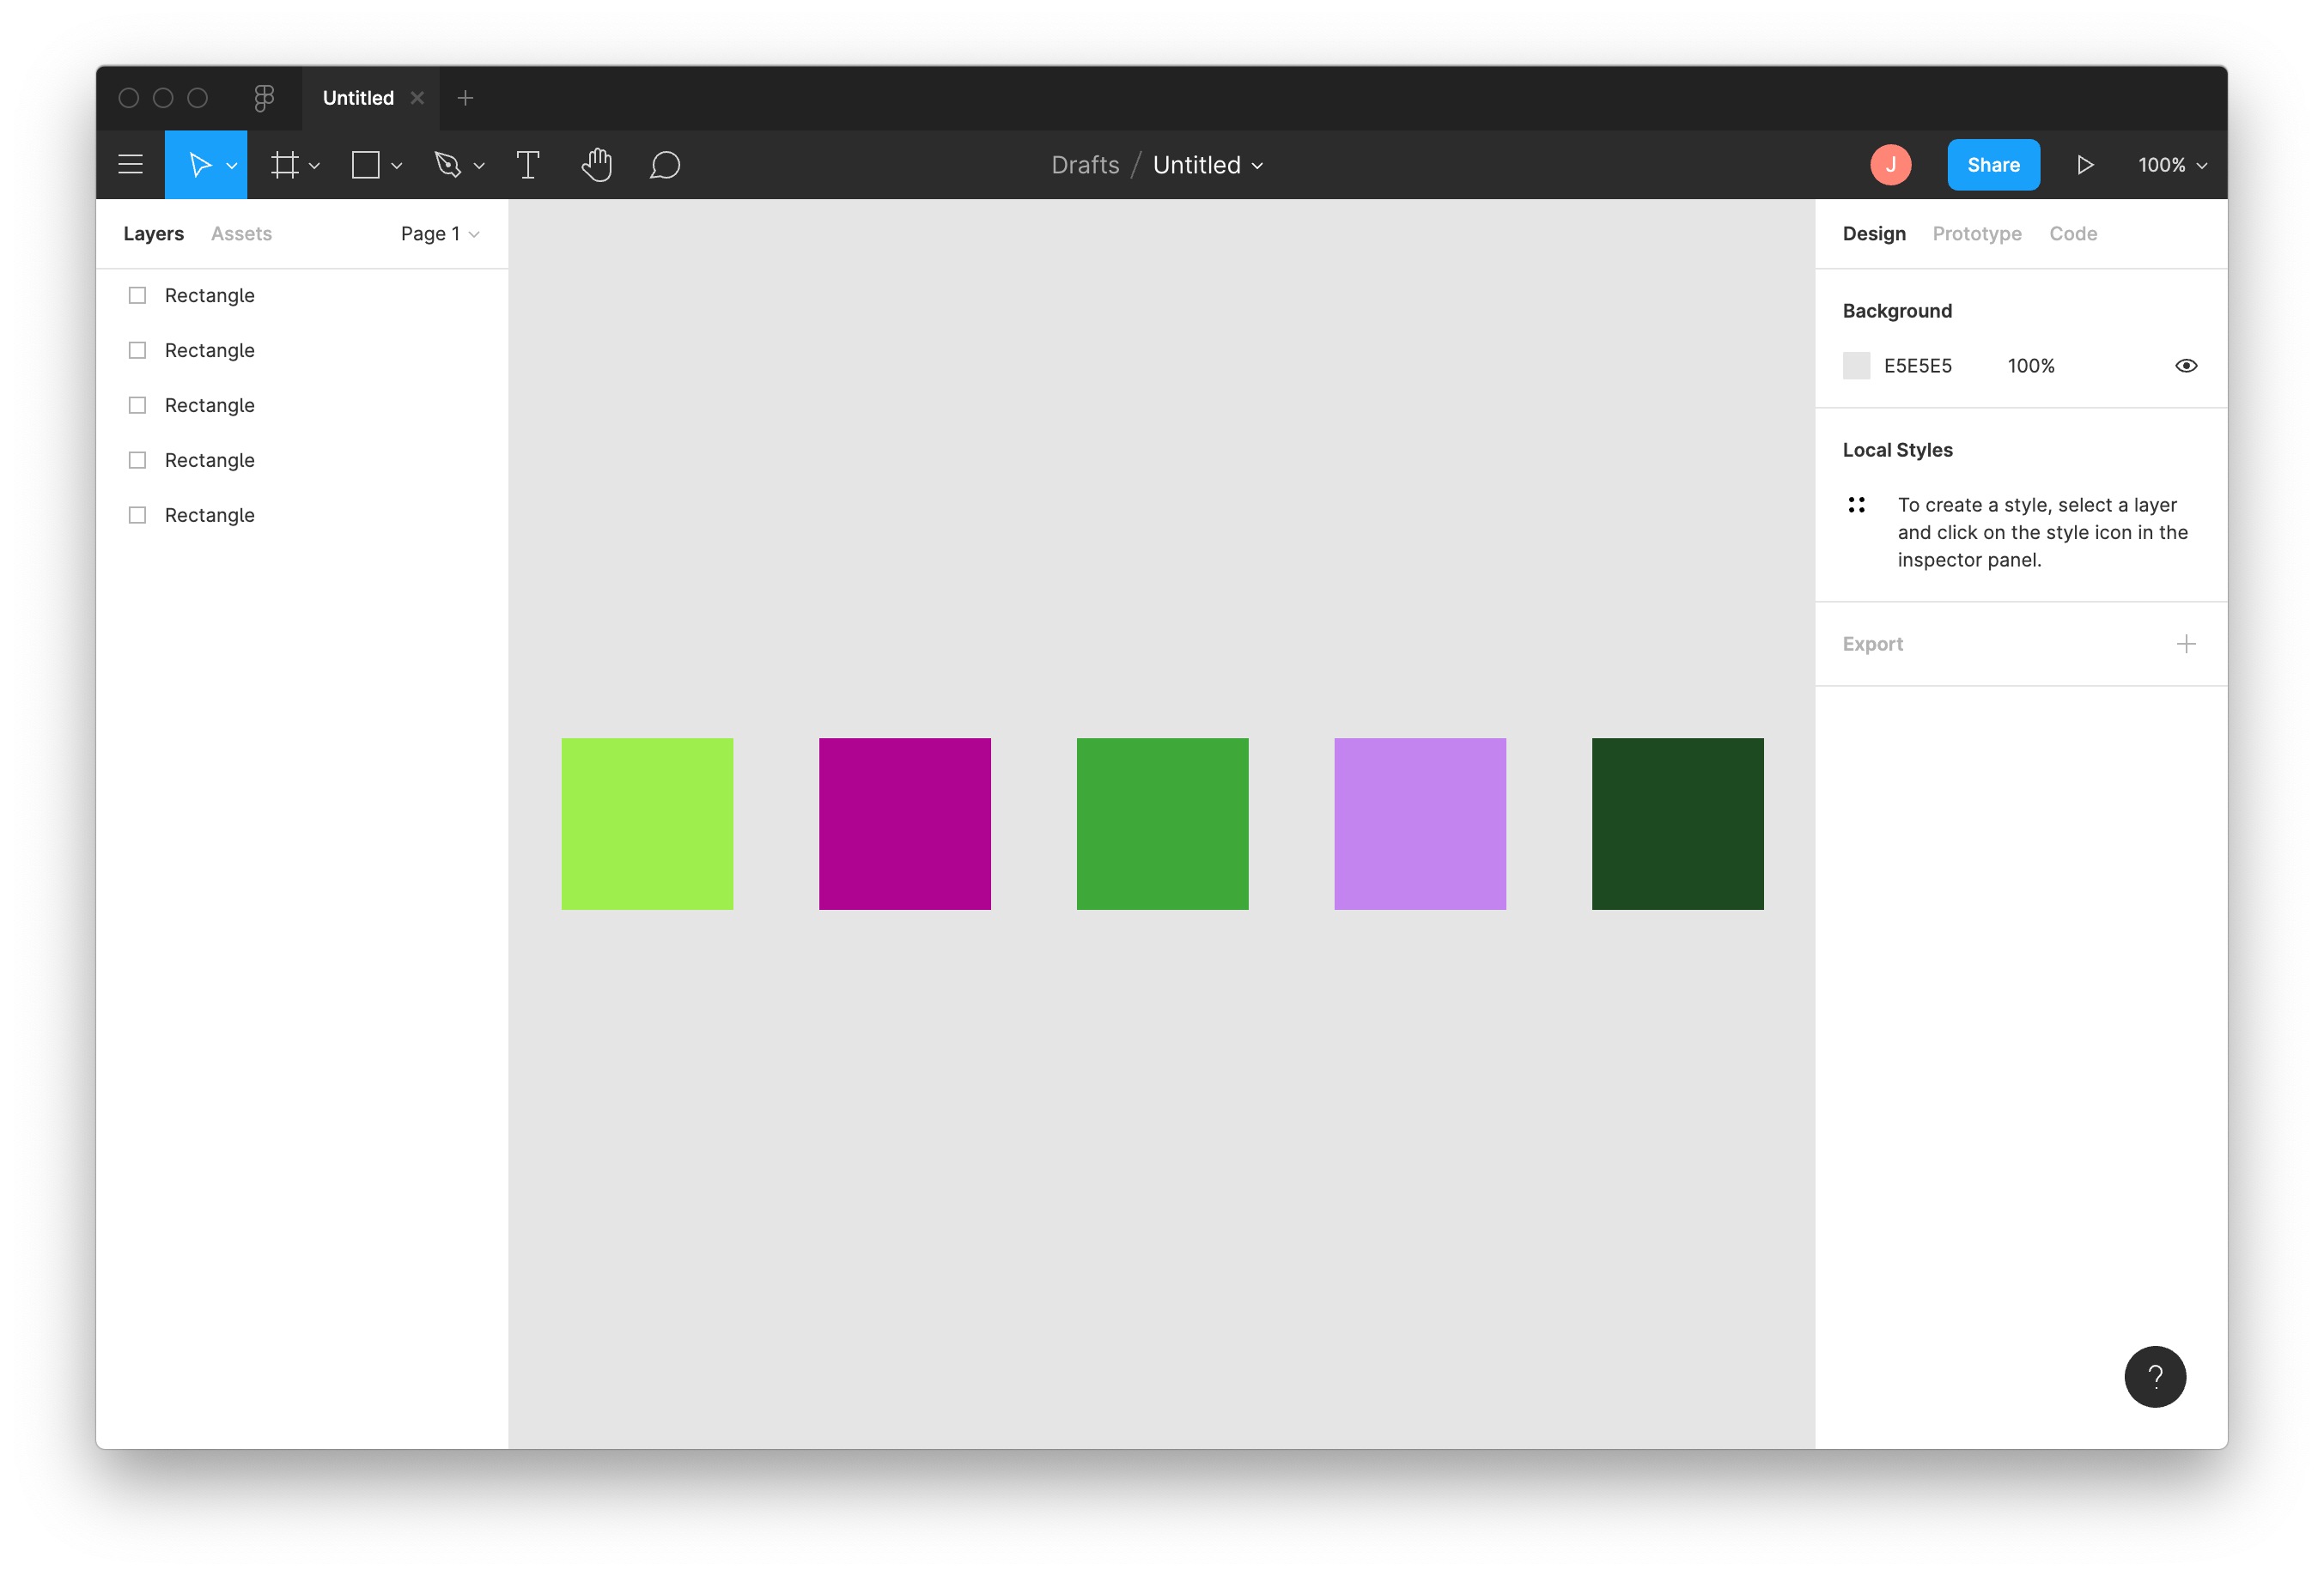
Task: Select the Comment tool
Action: (665, 165)
